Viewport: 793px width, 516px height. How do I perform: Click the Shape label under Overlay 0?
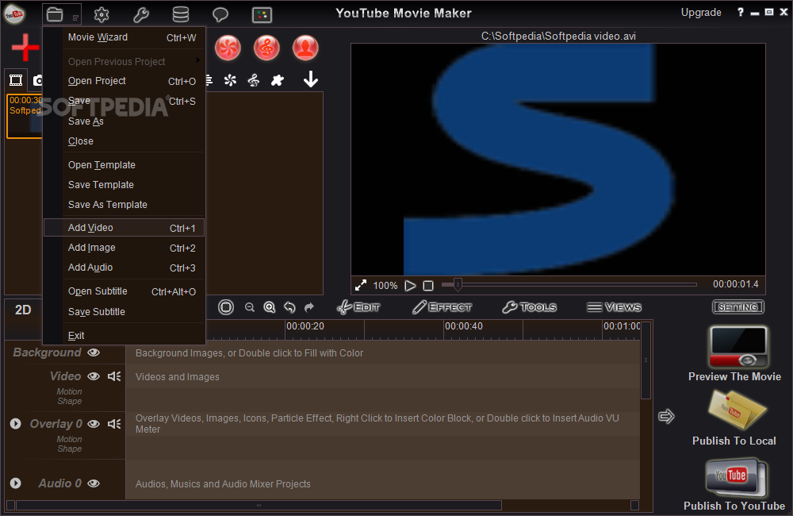click(70, 449)
